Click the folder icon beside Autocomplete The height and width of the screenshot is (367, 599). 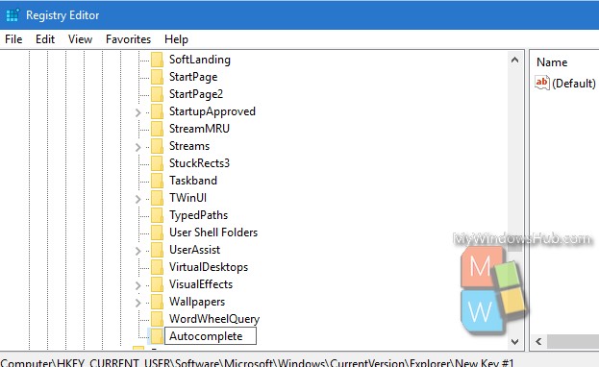click(x=157, y=336)
